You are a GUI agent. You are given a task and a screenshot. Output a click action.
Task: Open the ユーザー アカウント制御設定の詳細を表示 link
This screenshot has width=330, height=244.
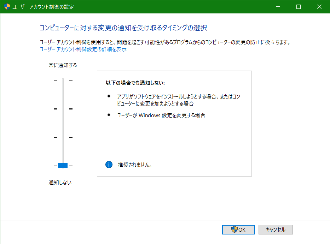(83, 49)
